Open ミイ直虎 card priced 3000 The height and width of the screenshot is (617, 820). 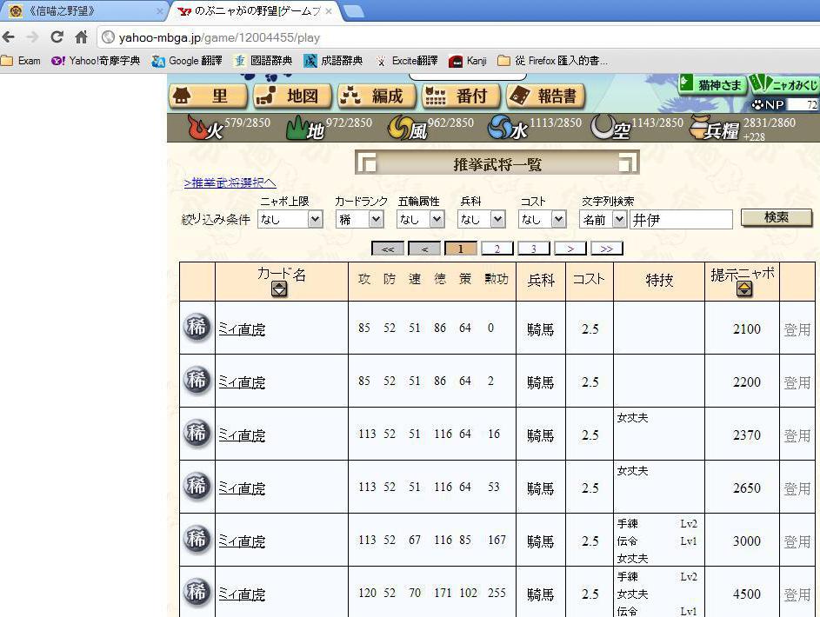(x=242, y=541)
